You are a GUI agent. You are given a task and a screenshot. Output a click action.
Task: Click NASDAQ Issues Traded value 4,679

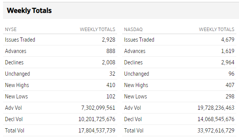coord(228,40)
